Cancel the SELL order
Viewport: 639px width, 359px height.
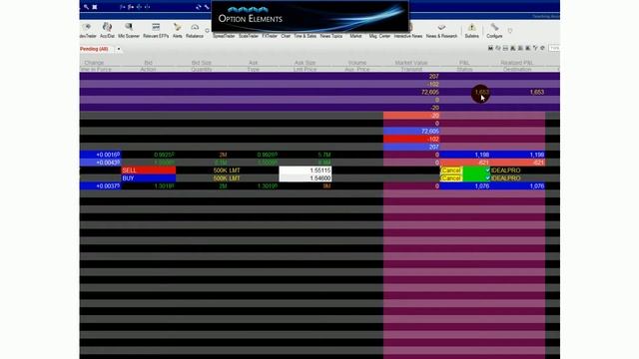(450, 171)
